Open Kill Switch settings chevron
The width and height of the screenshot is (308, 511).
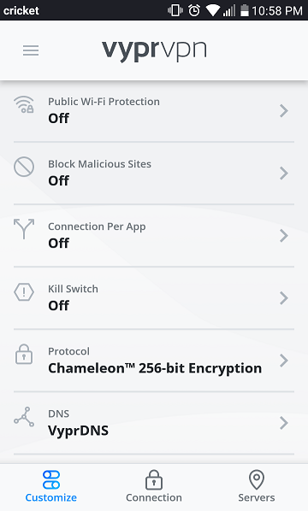[x=284, y=298]
